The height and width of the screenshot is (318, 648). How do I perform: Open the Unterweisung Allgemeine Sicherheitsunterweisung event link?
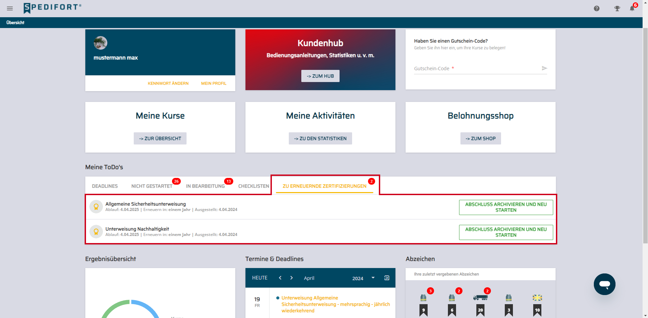pyautogui.click(x=336, y=304)
